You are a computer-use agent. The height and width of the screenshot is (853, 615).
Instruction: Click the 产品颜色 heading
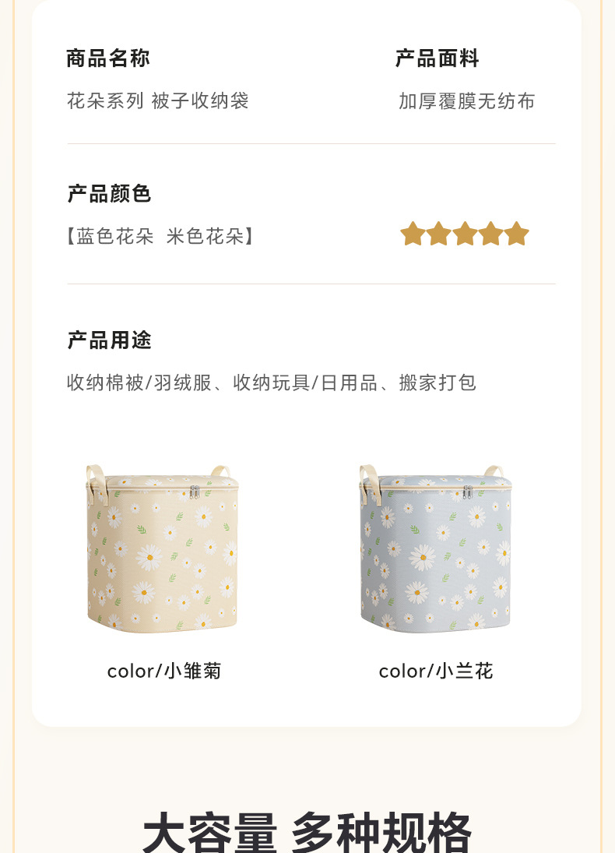[x=109, y=194]
